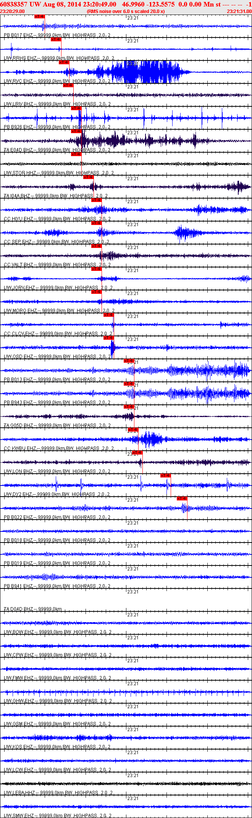This screenshot has width=252, height=818.
Task: Click the UW LCW EHZ station label
Action: pyautogui.click(x=58, y=770)
